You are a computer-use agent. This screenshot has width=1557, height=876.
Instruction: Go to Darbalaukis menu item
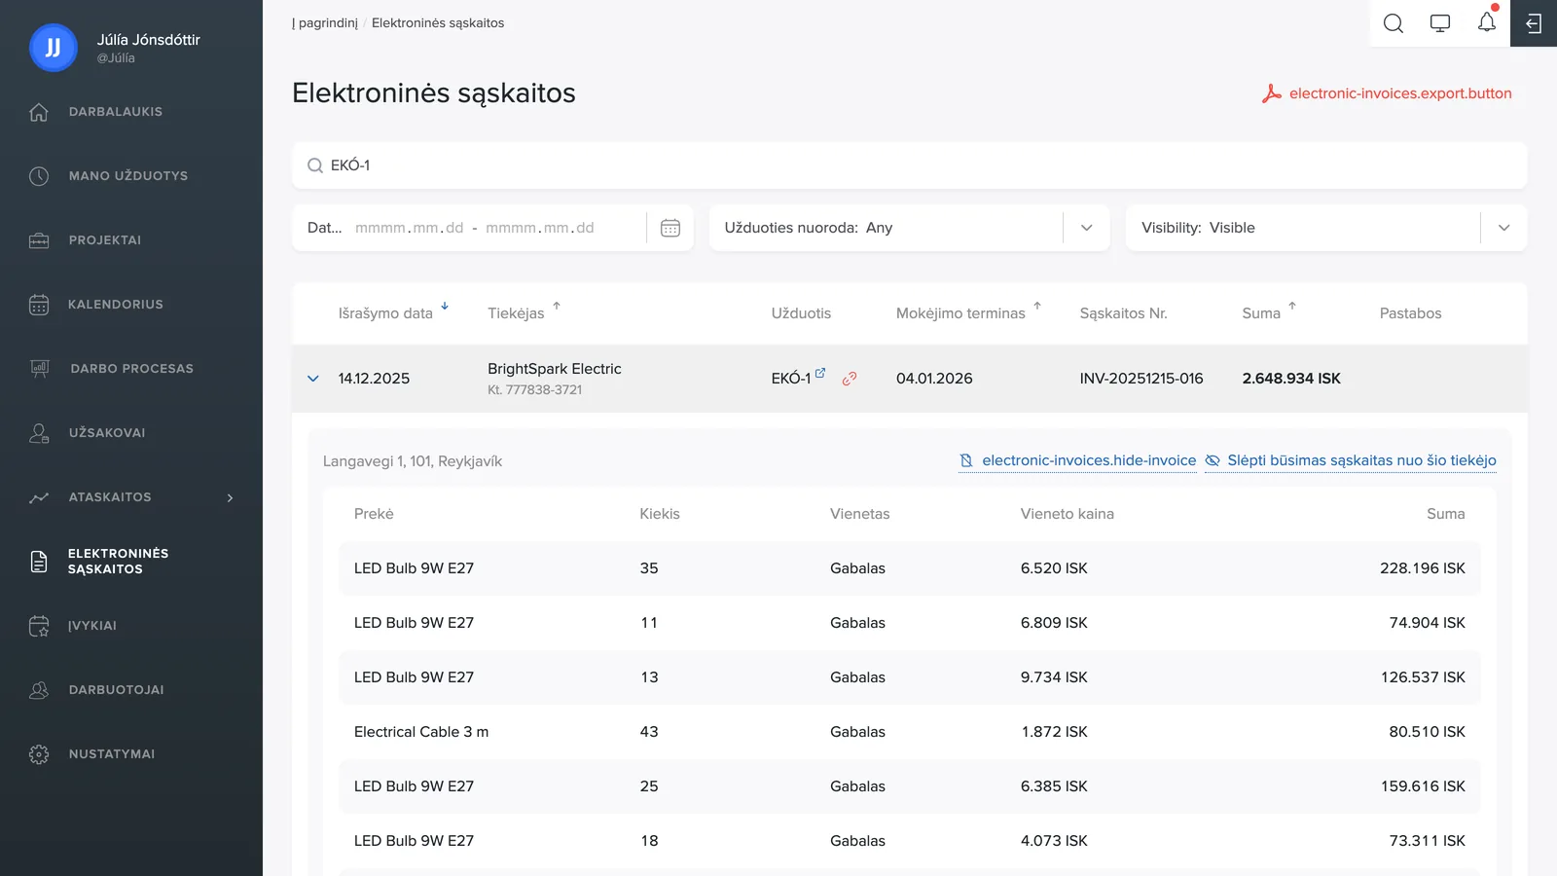pyautogui.click(x=116, y=112)
